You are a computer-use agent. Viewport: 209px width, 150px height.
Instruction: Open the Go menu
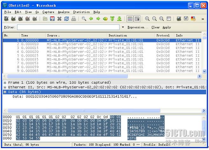[x=37, y=12]
